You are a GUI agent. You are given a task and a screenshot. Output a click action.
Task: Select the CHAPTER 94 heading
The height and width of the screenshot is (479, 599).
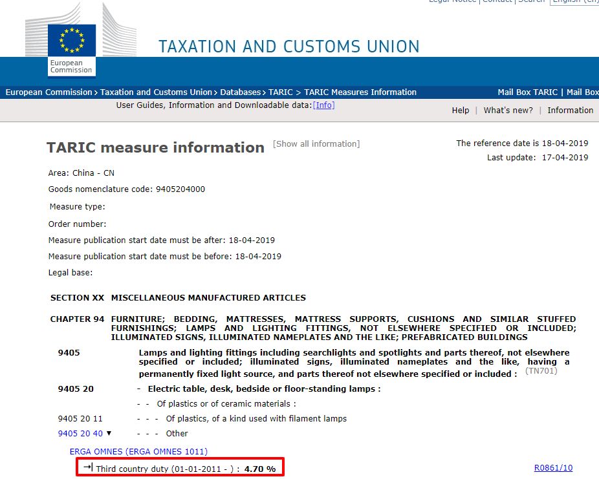[x=77, y=319]
